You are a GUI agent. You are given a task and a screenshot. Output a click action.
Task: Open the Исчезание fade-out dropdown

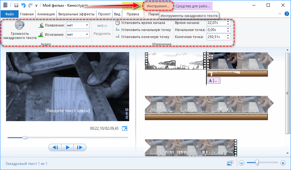(78, 35)
